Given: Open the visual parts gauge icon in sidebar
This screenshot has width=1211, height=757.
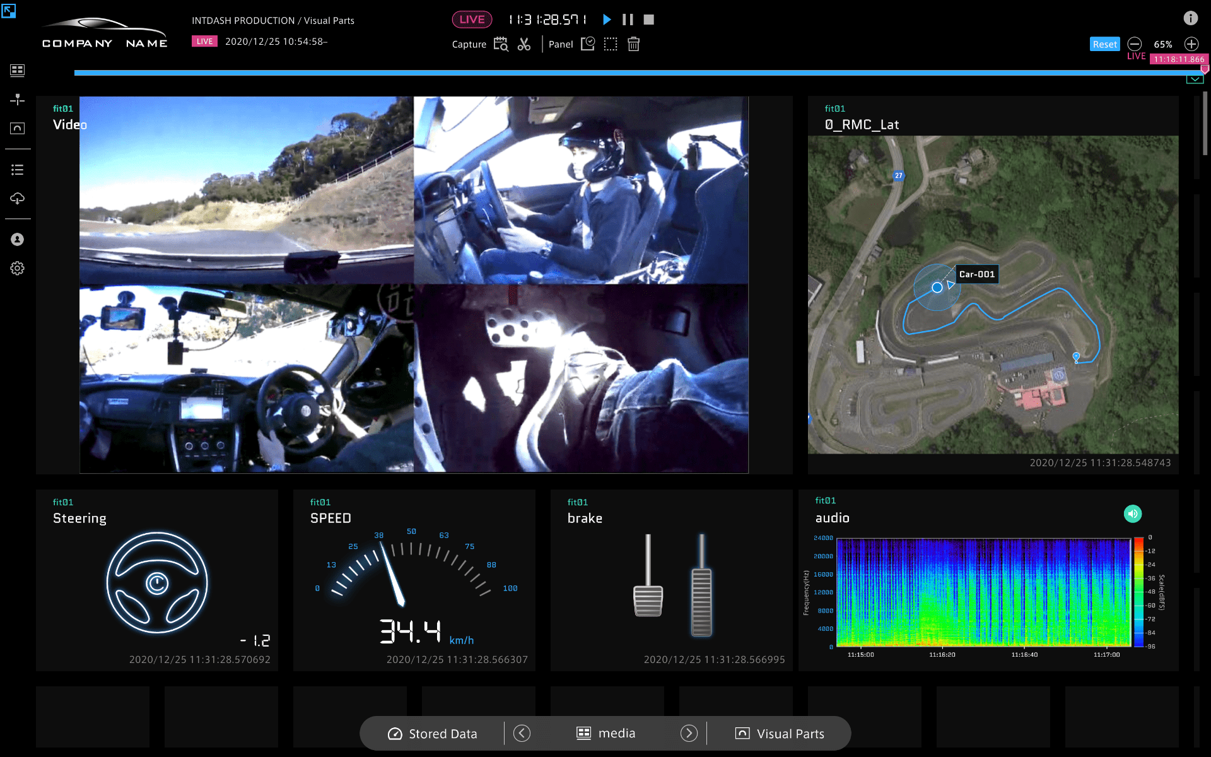Looking at the screenshot, I should pyautogui.click(x=17, y=128).
